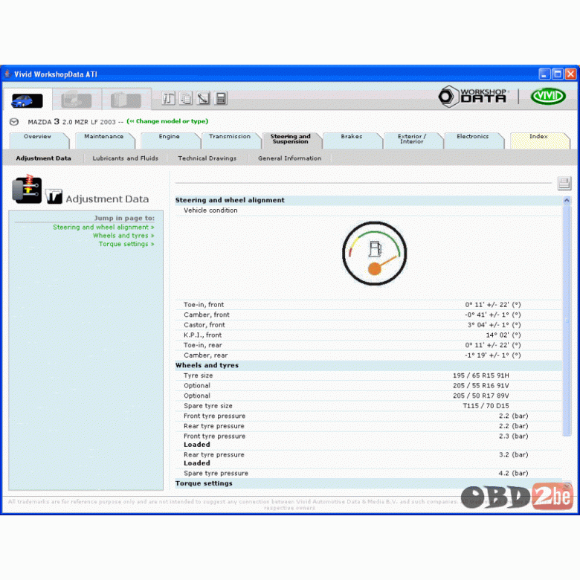Print the adjustment data page
This screenshot has width=580, height=580.
(564, 184)
